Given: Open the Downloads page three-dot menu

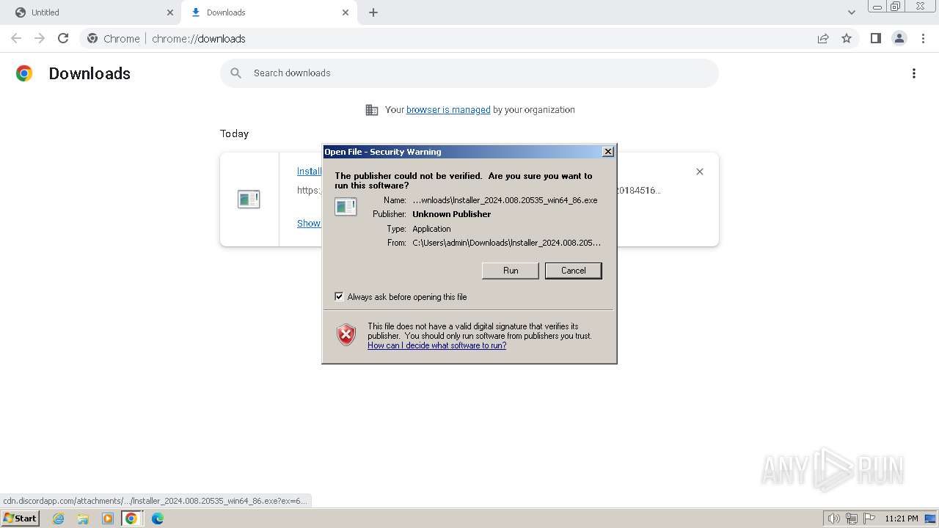Looking at the screenshot, I should pos(914,73).
